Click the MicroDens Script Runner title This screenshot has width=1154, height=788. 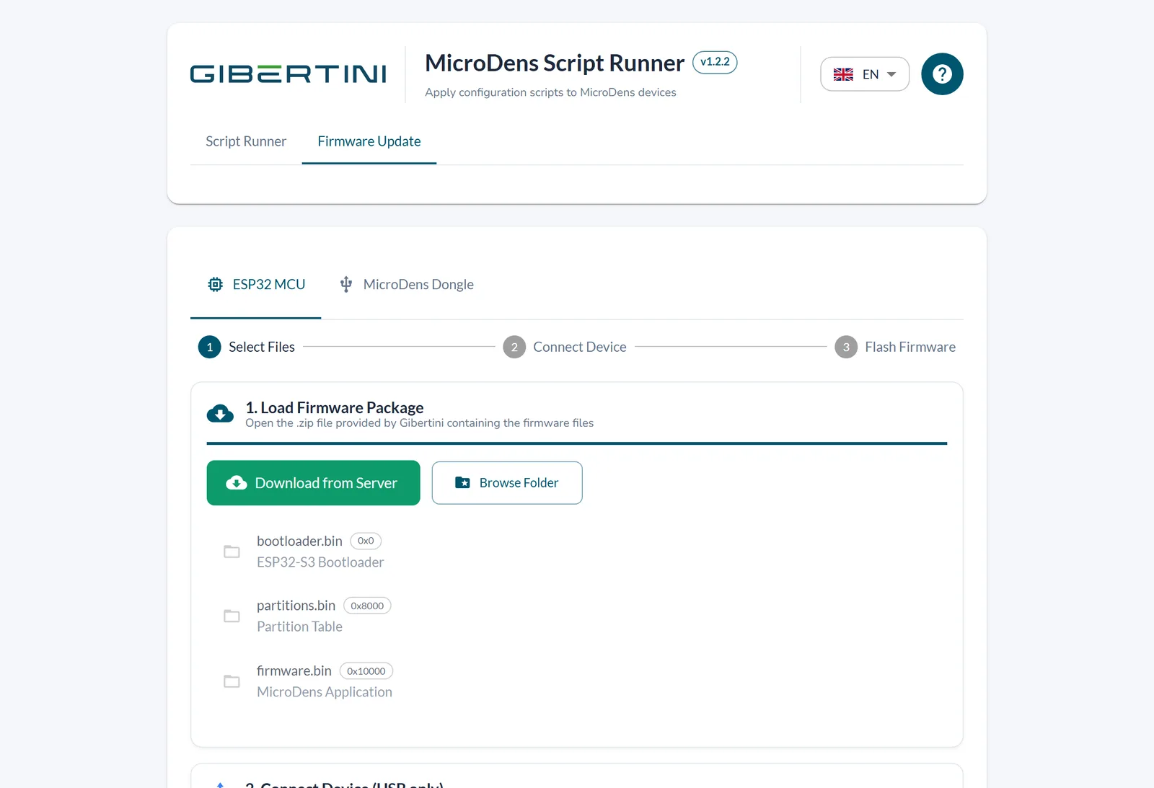pyautogui.click(x=555, y=63)
